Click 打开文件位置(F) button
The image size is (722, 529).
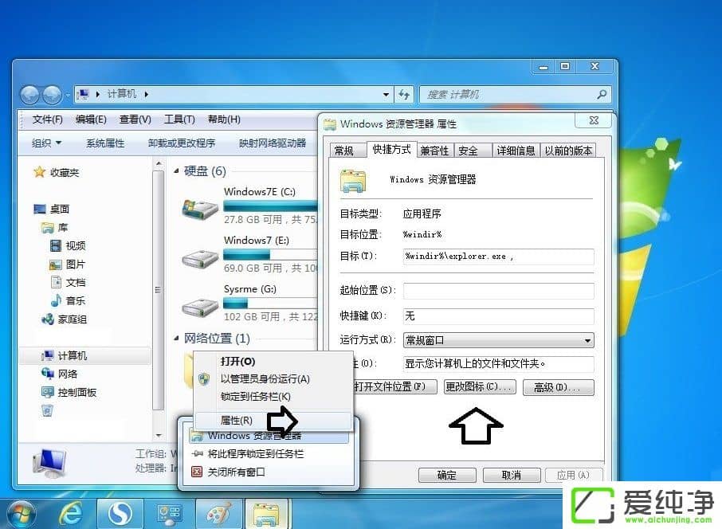point(394,387)
